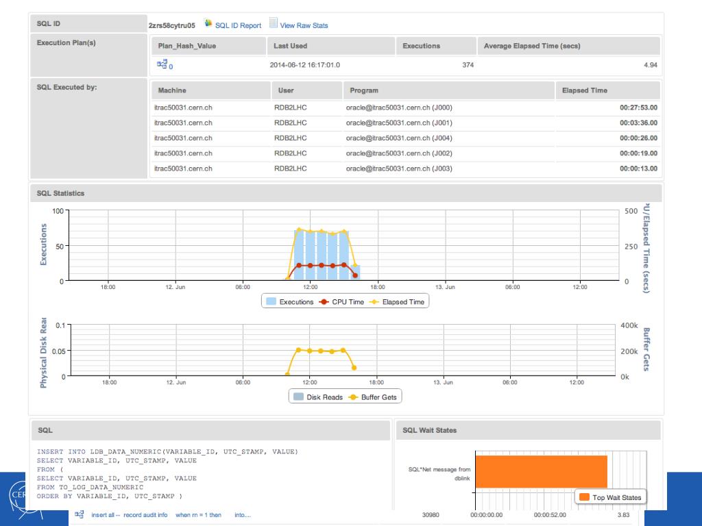The width and height of the screenshot is (702, 526).
Task: Open the SQL ID Report link
Action: coord(238,25)
